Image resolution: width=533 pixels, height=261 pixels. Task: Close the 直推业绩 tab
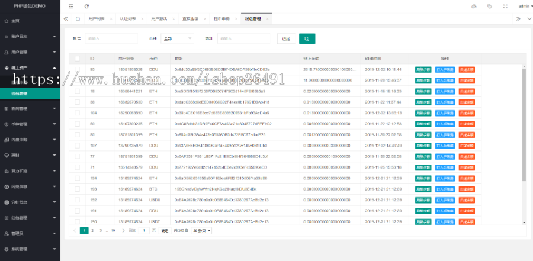click(205, 19)
